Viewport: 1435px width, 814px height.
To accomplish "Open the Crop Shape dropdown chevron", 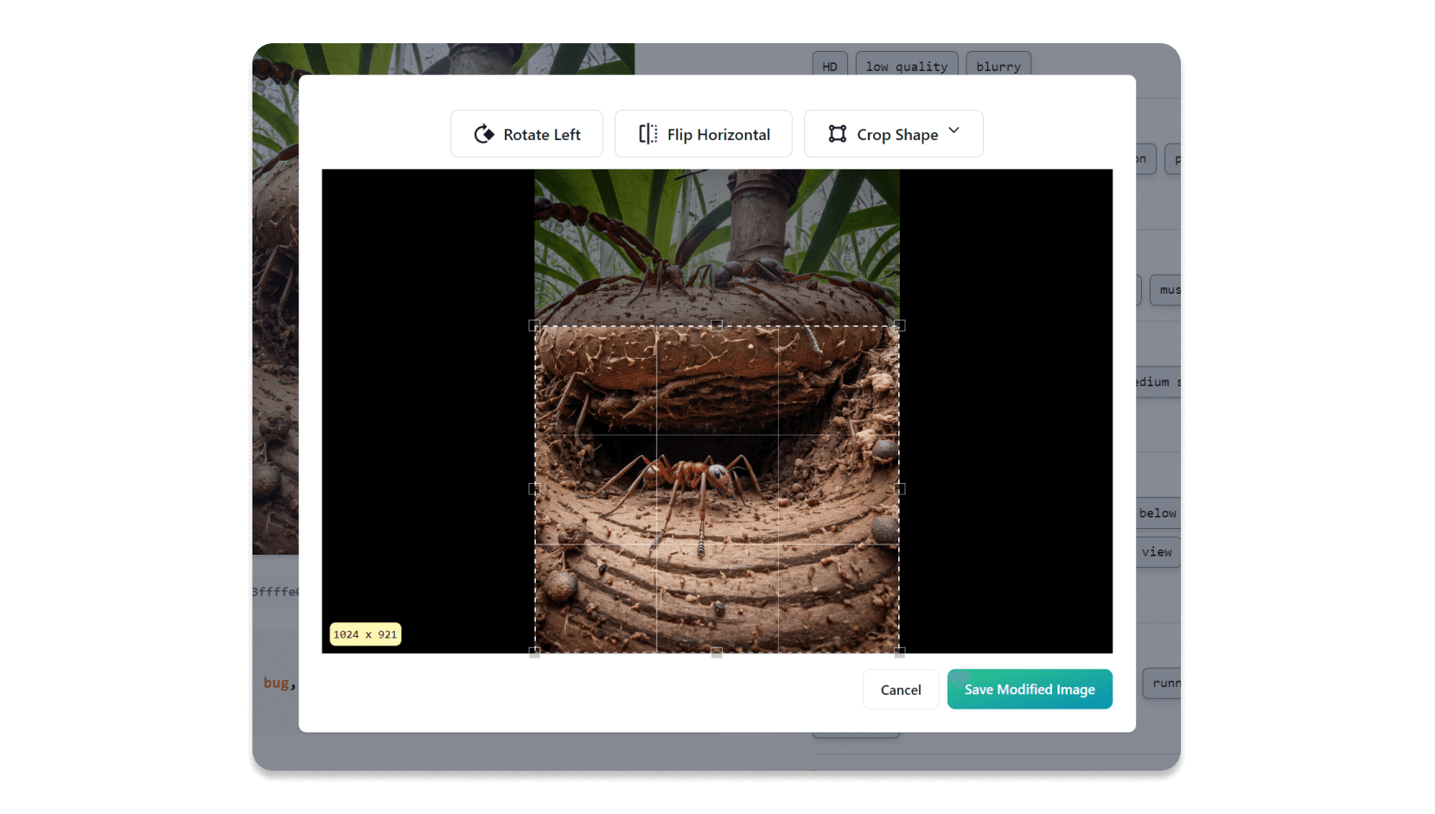I will coord(954,131).
